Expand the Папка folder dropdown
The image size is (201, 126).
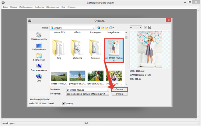point(93,28)
